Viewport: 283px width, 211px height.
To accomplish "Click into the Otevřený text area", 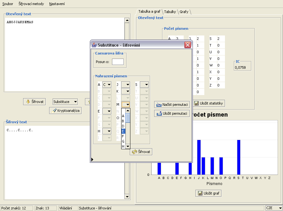I will [64, 54].
